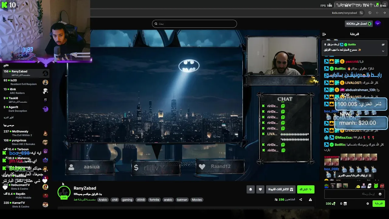389x219 pixels.
Task: Open the user profile avatar menu
Action: coord(378,23)
